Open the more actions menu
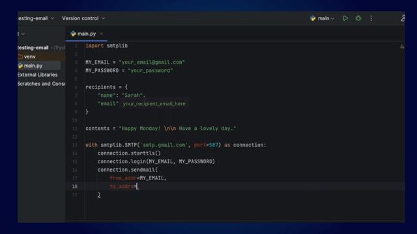The width and height of the screenshot is (417, 234). tap(371, 18)
